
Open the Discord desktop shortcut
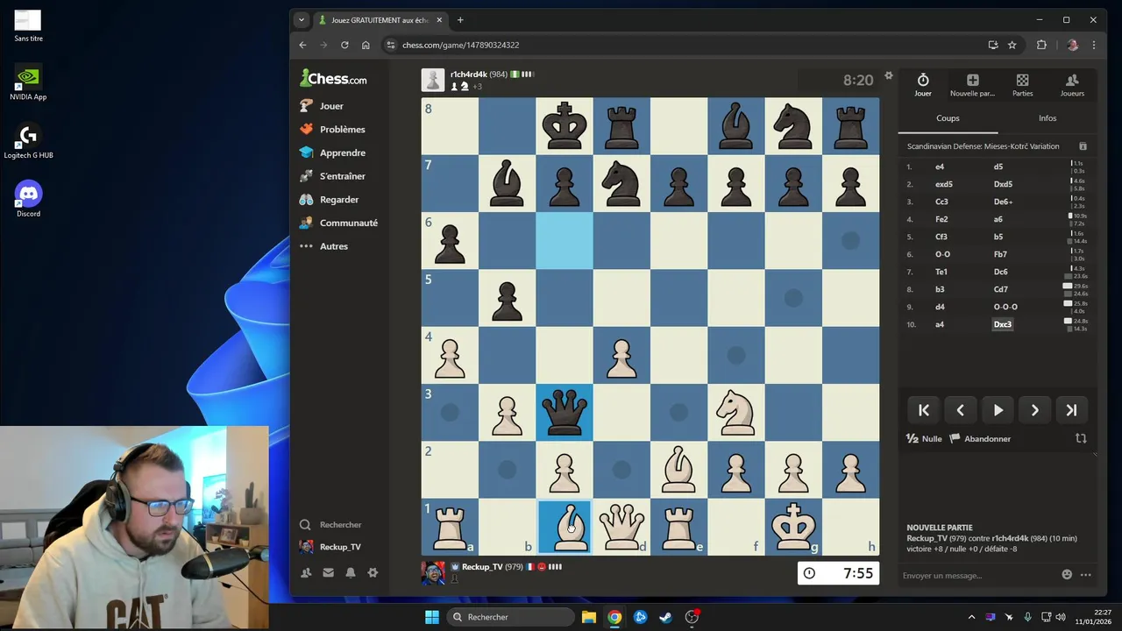pos(28,199)
